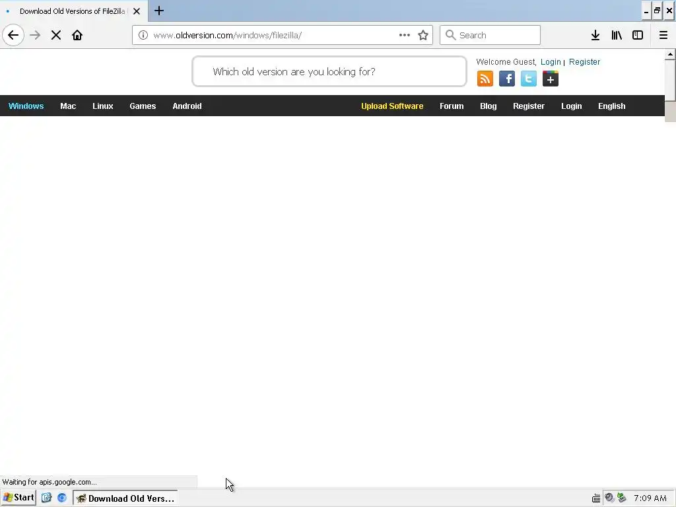Screen dimensions: 676x507
Task: Open the English language selector
Action: point(612,106)
